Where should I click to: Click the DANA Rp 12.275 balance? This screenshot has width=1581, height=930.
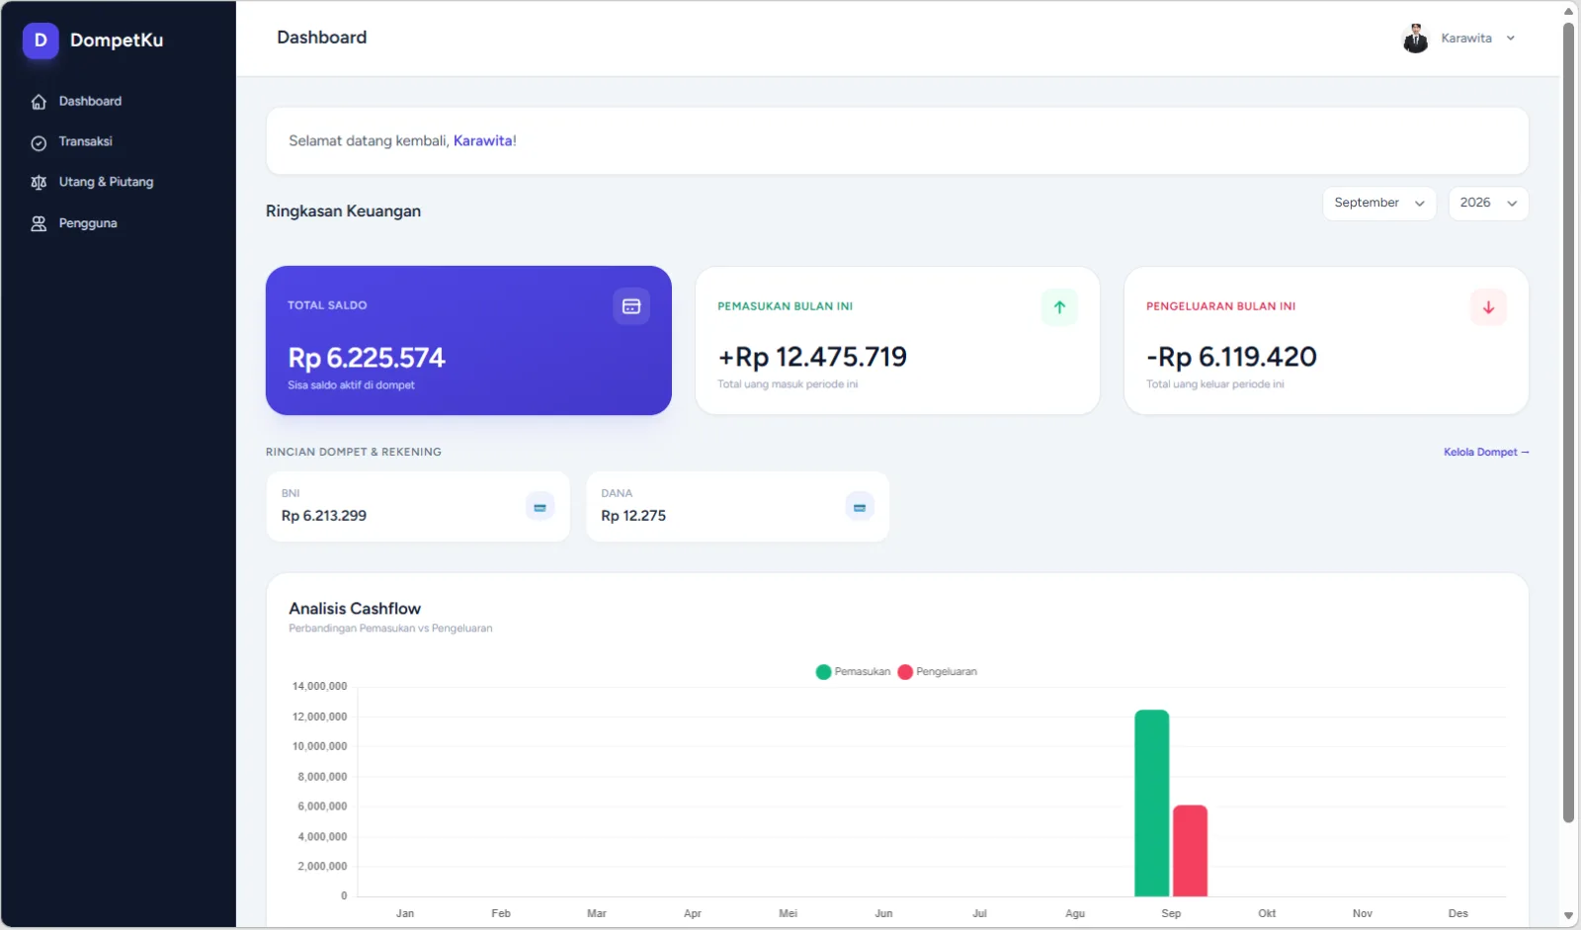point(633,516)
